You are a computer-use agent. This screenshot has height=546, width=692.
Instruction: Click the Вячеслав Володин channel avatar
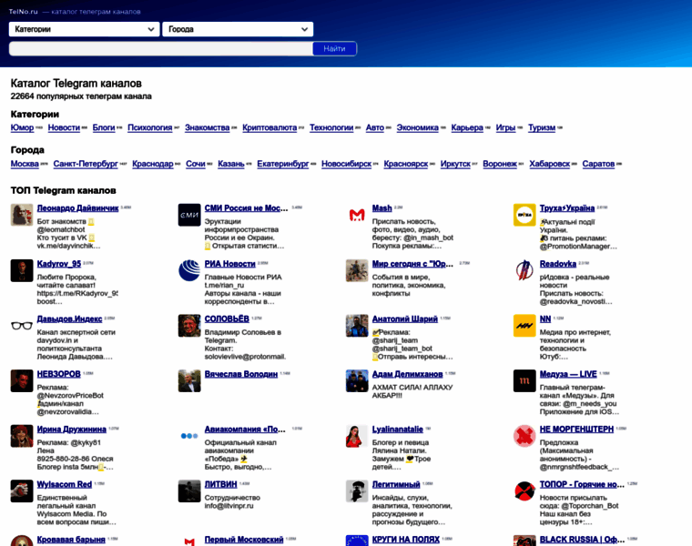click(189, 380)
